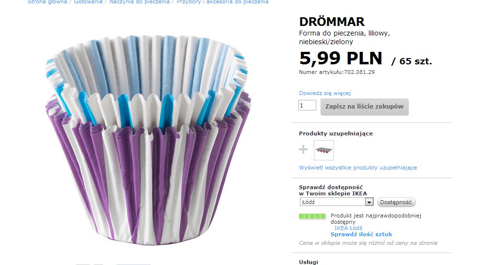This screenshot has height=265, width=500.
Task: Expand the Łódź store selection dropdown
Action: [369, 202]
